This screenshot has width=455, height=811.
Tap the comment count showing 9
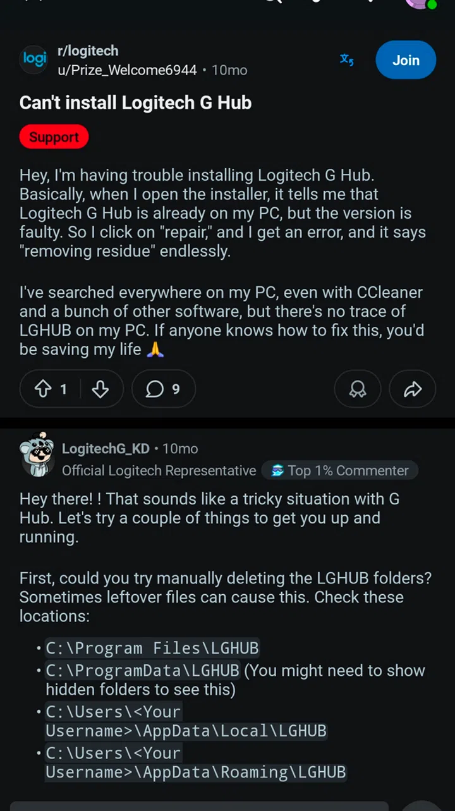coord(175,389)
